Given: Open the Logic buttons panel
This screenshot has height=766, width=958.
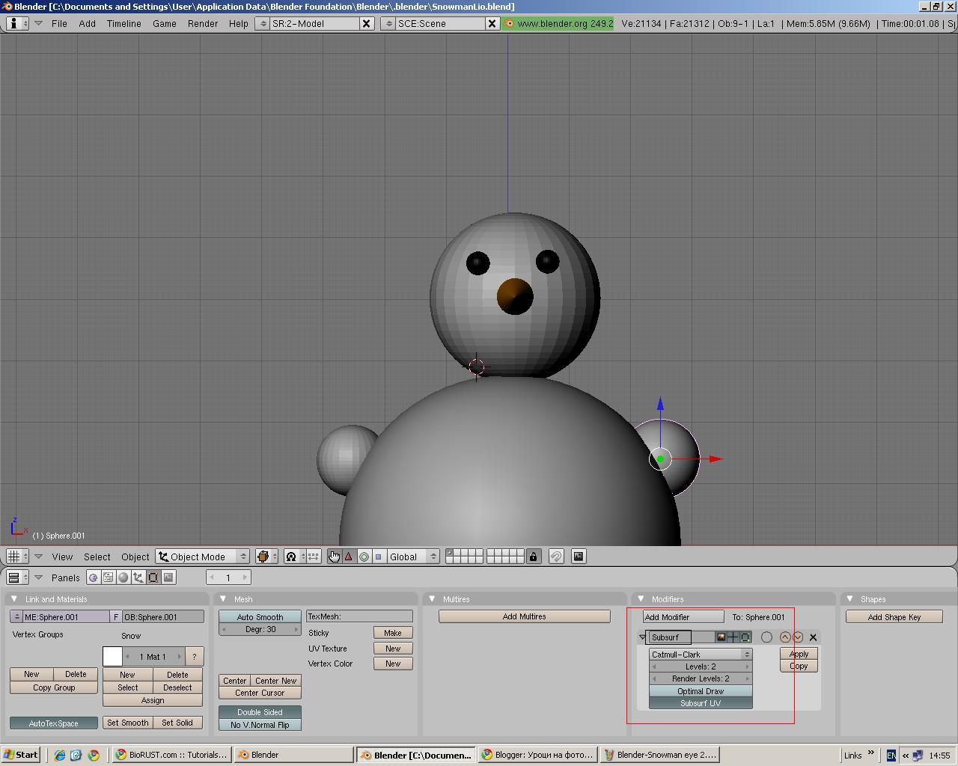Looking at the screenshot, I should click(x=93, y=577).
